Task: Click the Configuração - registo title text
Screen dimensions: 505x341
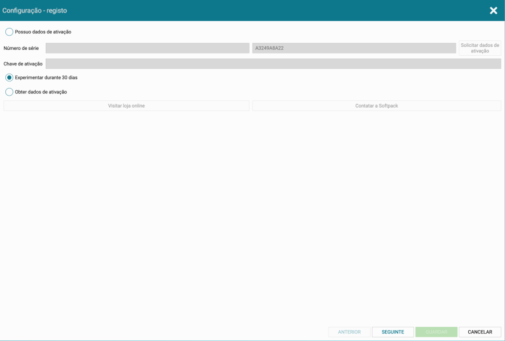Action: (34, 11)
